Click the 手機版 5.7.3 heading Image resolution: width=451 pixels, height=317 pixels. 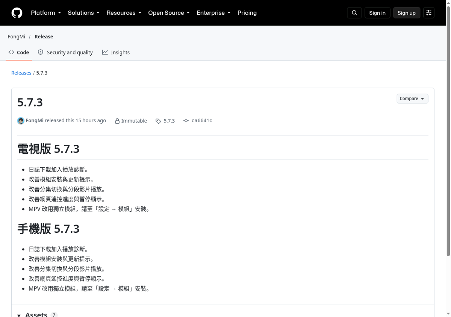[x=48, y=229]
